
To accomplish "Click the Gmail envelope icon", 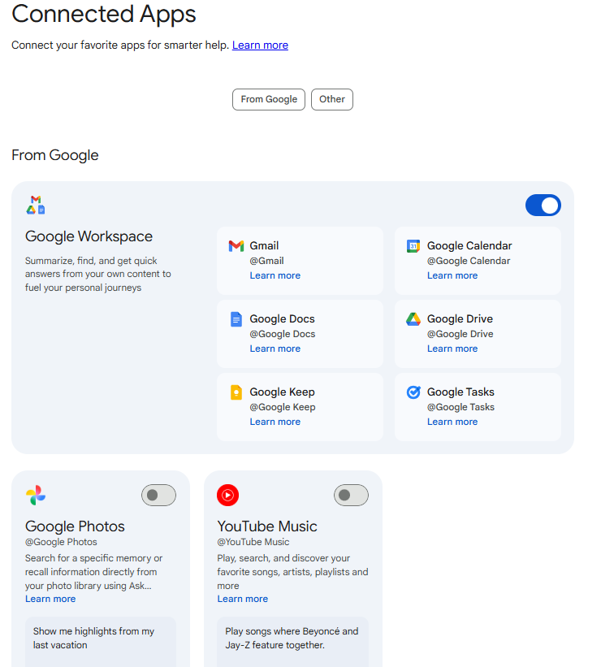I will [x=236, y=246].
